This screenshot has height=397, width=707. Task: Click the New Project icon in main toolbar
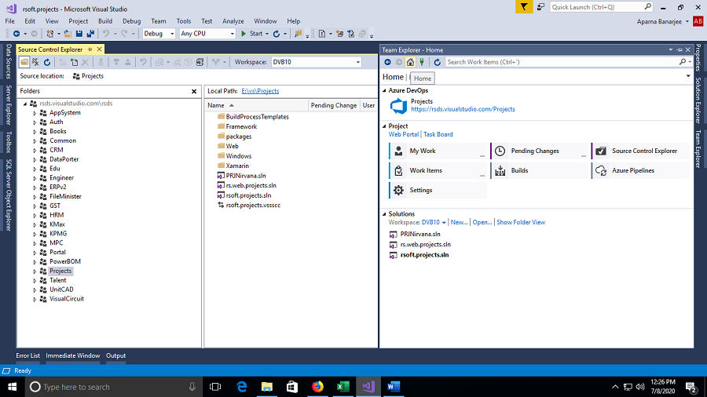(x=50, y=34)
